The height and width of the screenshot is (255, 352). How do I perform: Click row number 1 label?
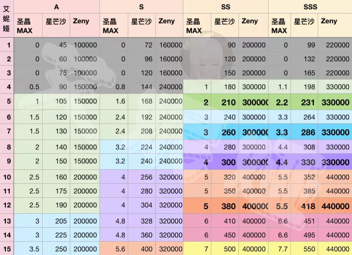coord(7,45)
